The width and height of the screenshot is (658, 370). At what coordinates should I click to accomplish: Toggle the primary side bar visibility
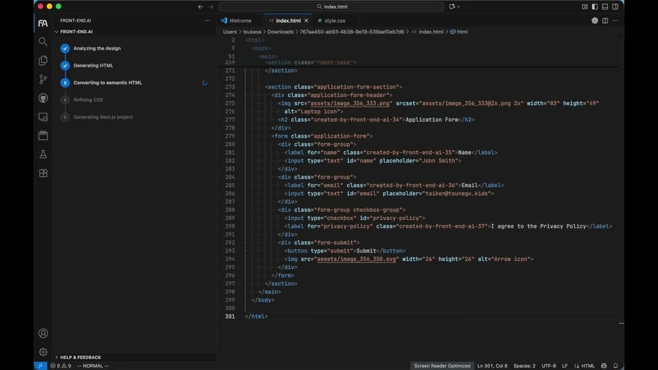(595, 7)
